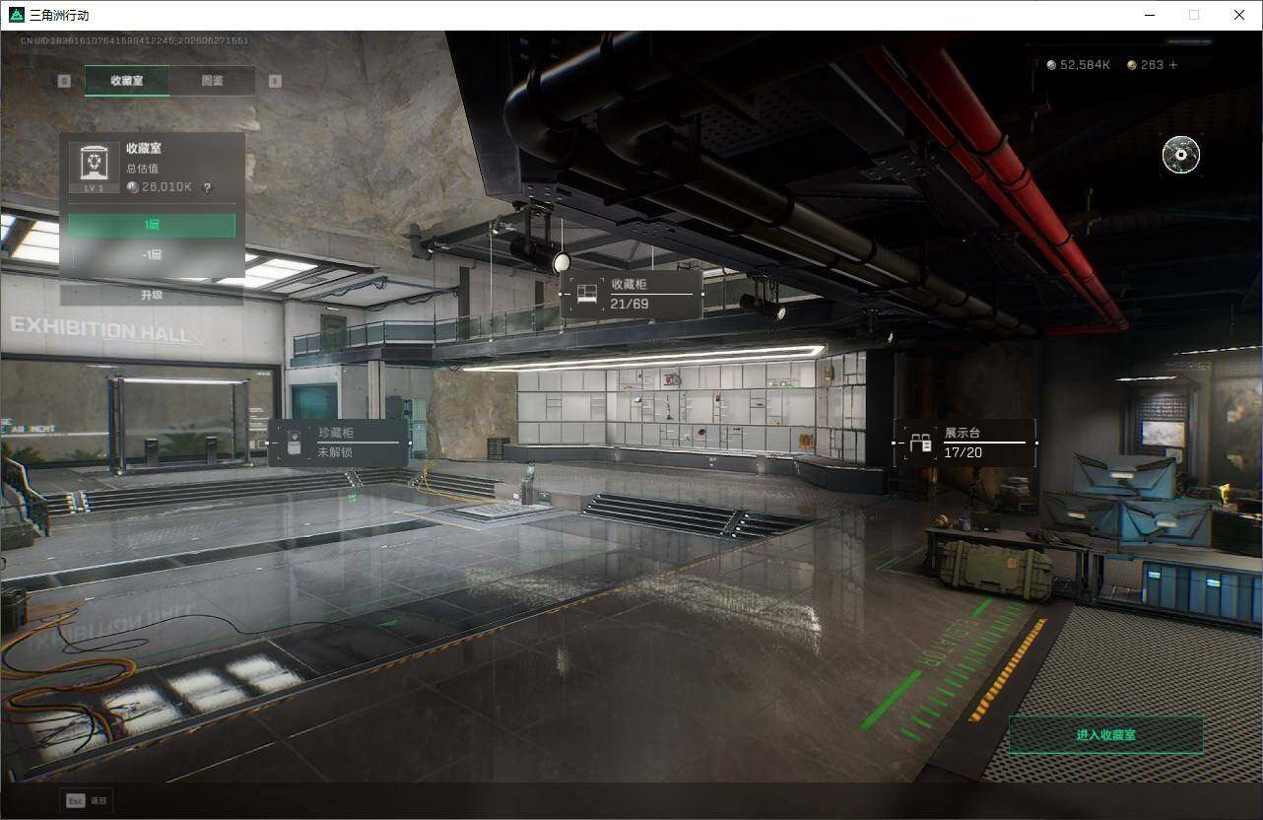
Task: Click the 283 premium currency value
Action: [x=1152, y=65]
